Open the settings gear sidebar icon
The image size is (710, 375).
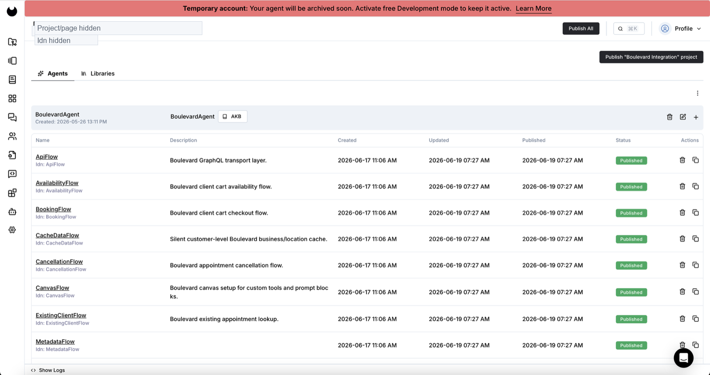12,230
